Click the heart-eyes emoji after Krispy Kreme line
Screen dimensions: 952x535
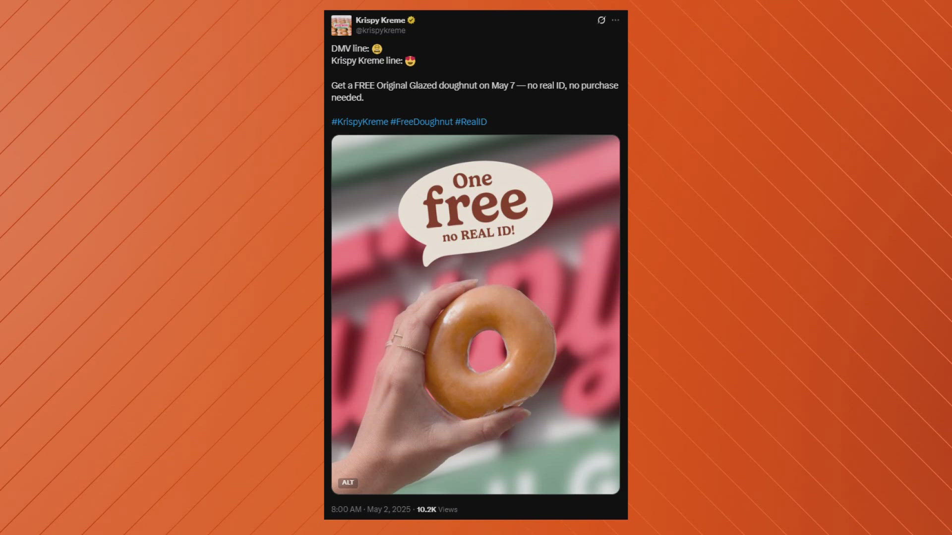pos(410,61)
